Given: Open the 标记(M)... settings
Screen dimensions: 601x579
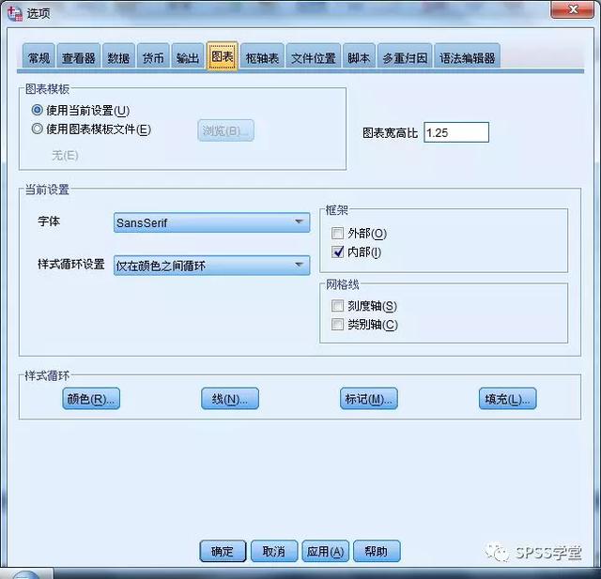Looking at the screenshot, I should coord(369,399).
